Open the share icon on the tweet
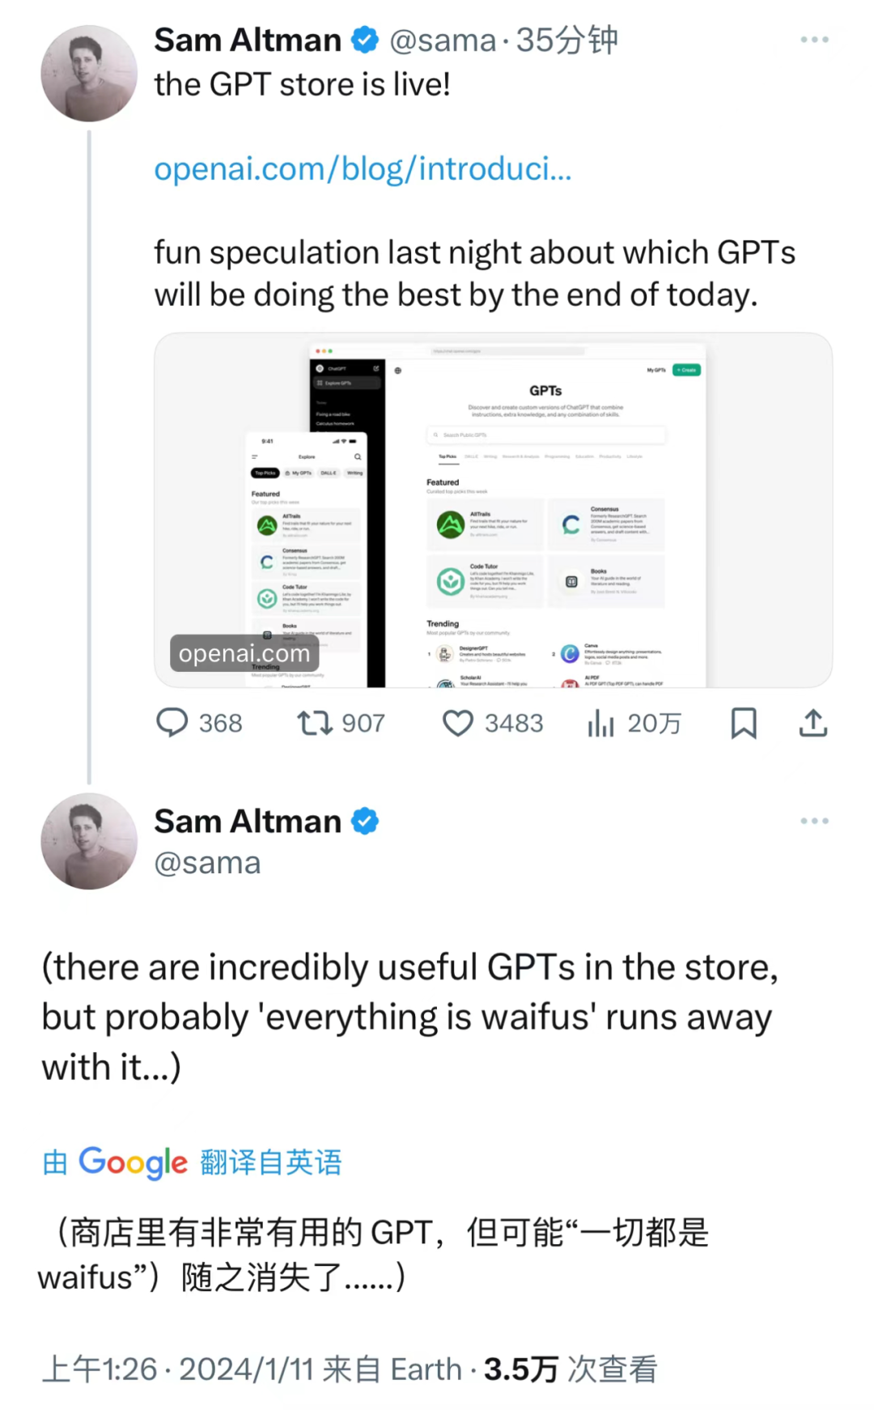The width and height of the screenshot is (874, 1410). click(x=813, y=723)
